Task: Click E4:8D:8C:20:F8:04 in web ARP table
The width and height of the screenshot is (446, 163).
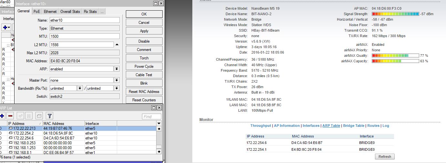Action: point(307,149)
